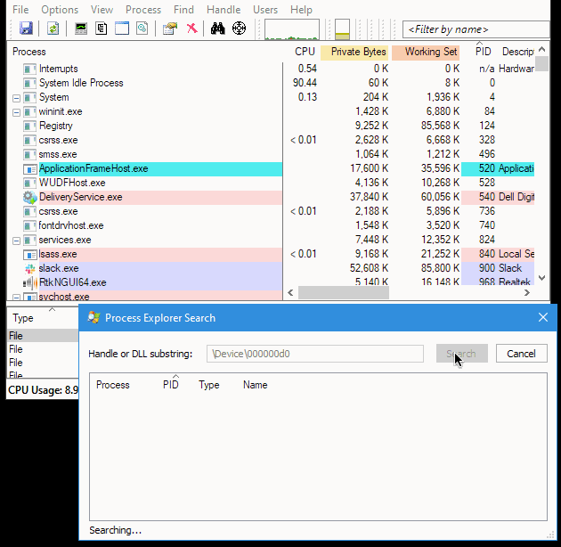The height and width of the screenshot is (547, 561).
Task: Select the ApplicationFrameHost.exe process row
Action: pyautogui.click(x=93, y=168)
